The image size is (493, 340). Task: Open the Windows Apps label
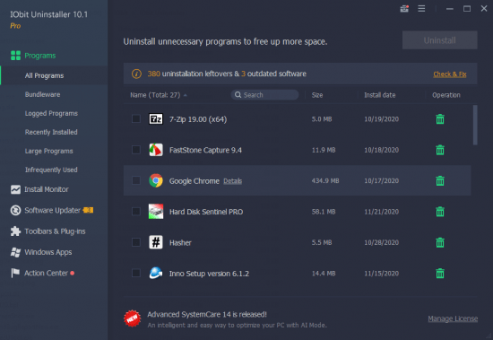[48, 252]
